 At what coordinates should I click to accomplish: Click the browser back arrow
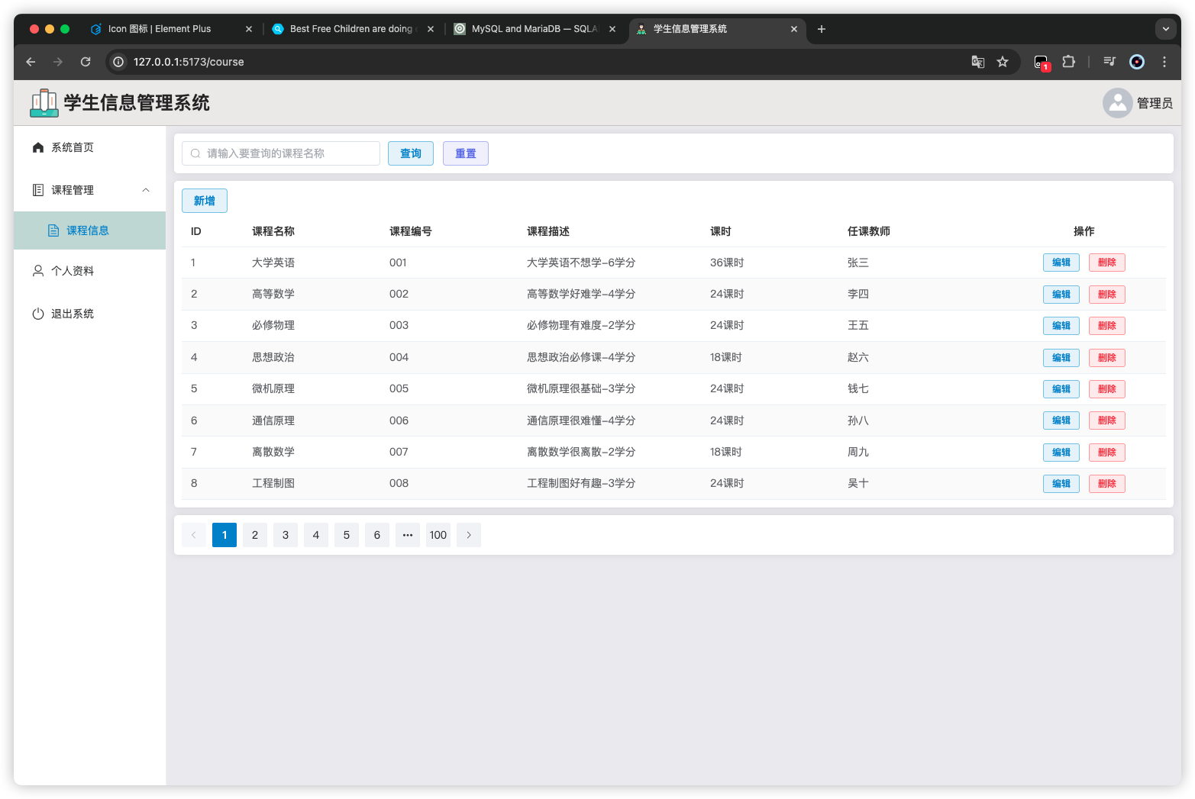coord(31,62)
